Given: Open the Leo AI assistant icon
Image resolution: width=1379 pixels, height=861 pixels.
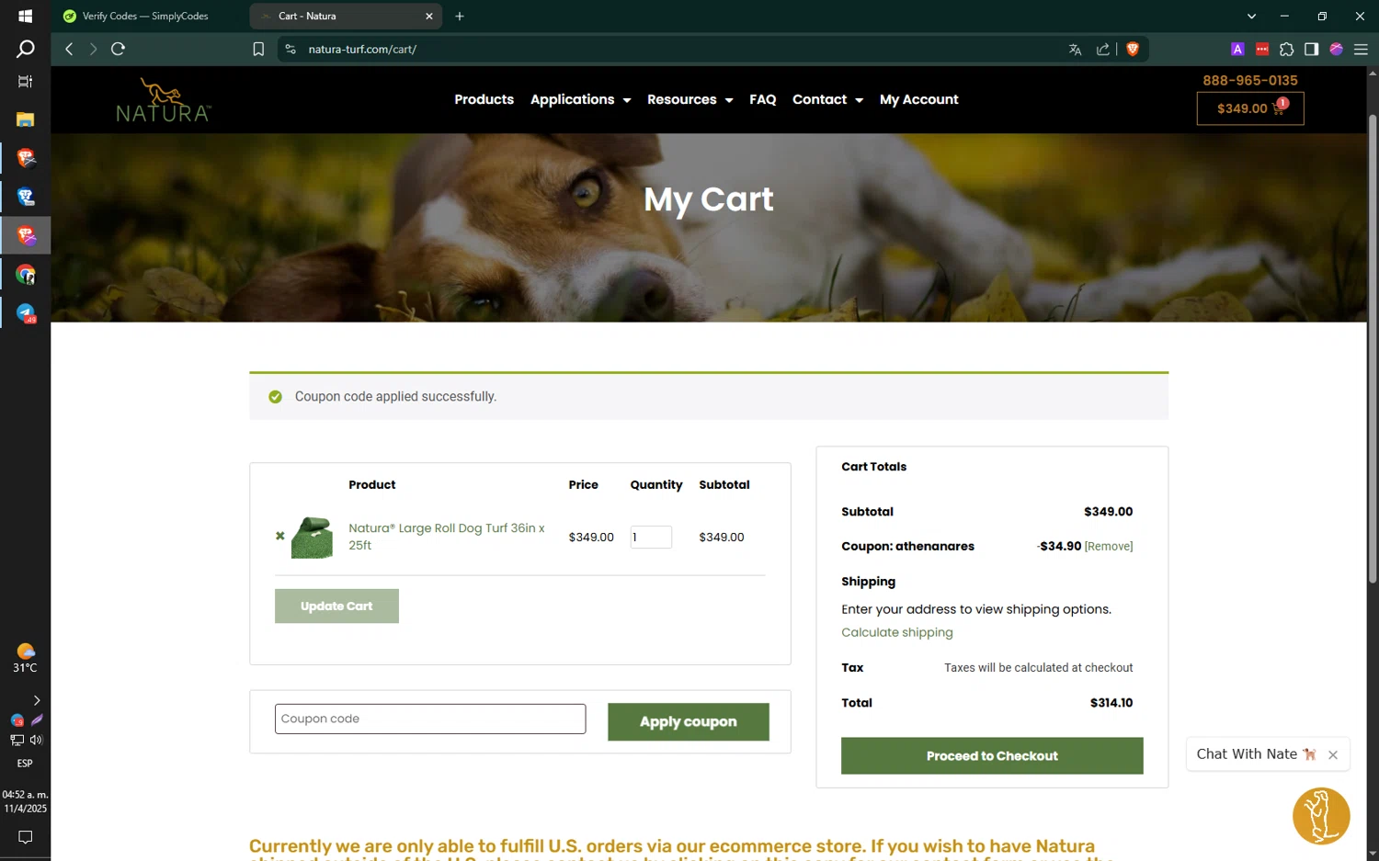Looking at the screenshot, I should click(x=1336, y=50).
